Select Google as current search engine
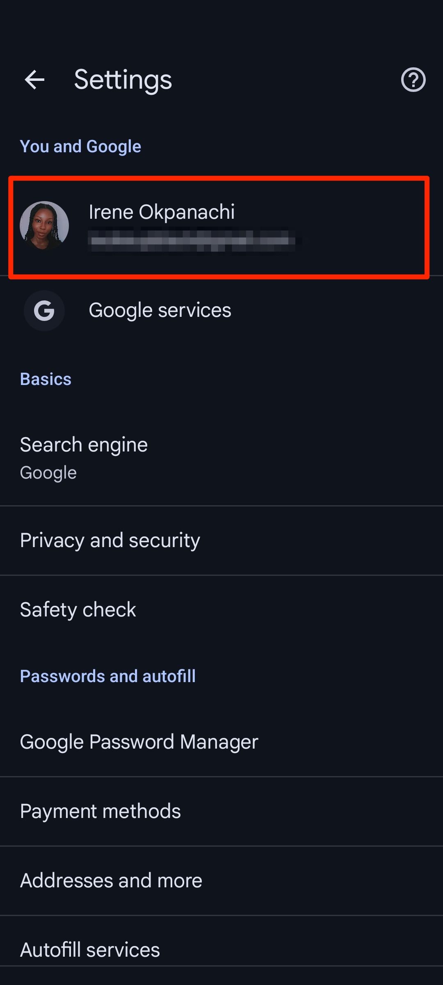Screen dimensions: 443x985 (x=48, y=472)
